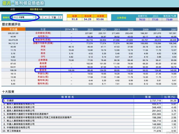179x134 pixels.
Task: Click the 2008 本益比(高) value 21.44
Action: [x=158, y=74]
